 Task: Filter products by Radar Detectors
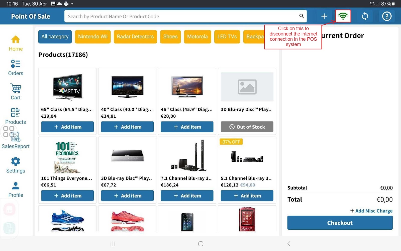(135, 37)
